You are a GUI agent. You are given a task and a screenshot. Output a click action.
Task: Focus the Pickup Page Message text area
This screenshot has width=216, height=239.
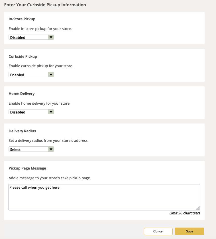[x=104, y=197]
